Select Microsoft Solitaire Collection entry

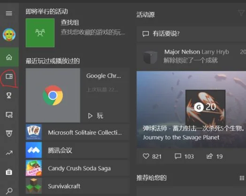click(x=77, y=132)
